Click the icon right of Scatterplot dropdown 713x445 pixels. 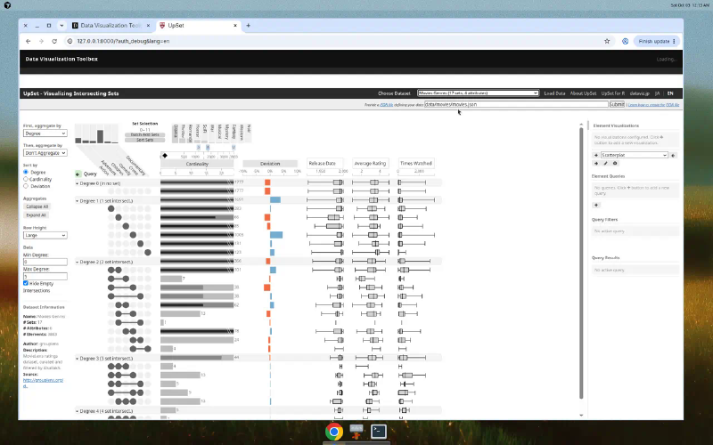[x=674, y=155]
